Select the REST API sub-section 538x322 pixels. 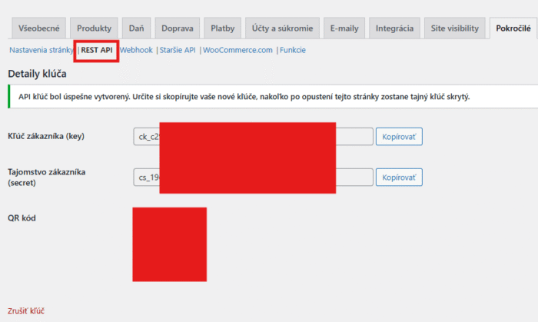coord(97,50)
